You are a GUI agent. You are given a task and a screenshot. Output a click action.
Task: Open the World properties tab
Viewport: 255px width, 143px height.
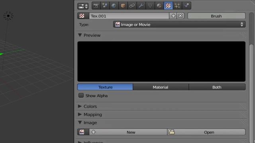point(114,6)
